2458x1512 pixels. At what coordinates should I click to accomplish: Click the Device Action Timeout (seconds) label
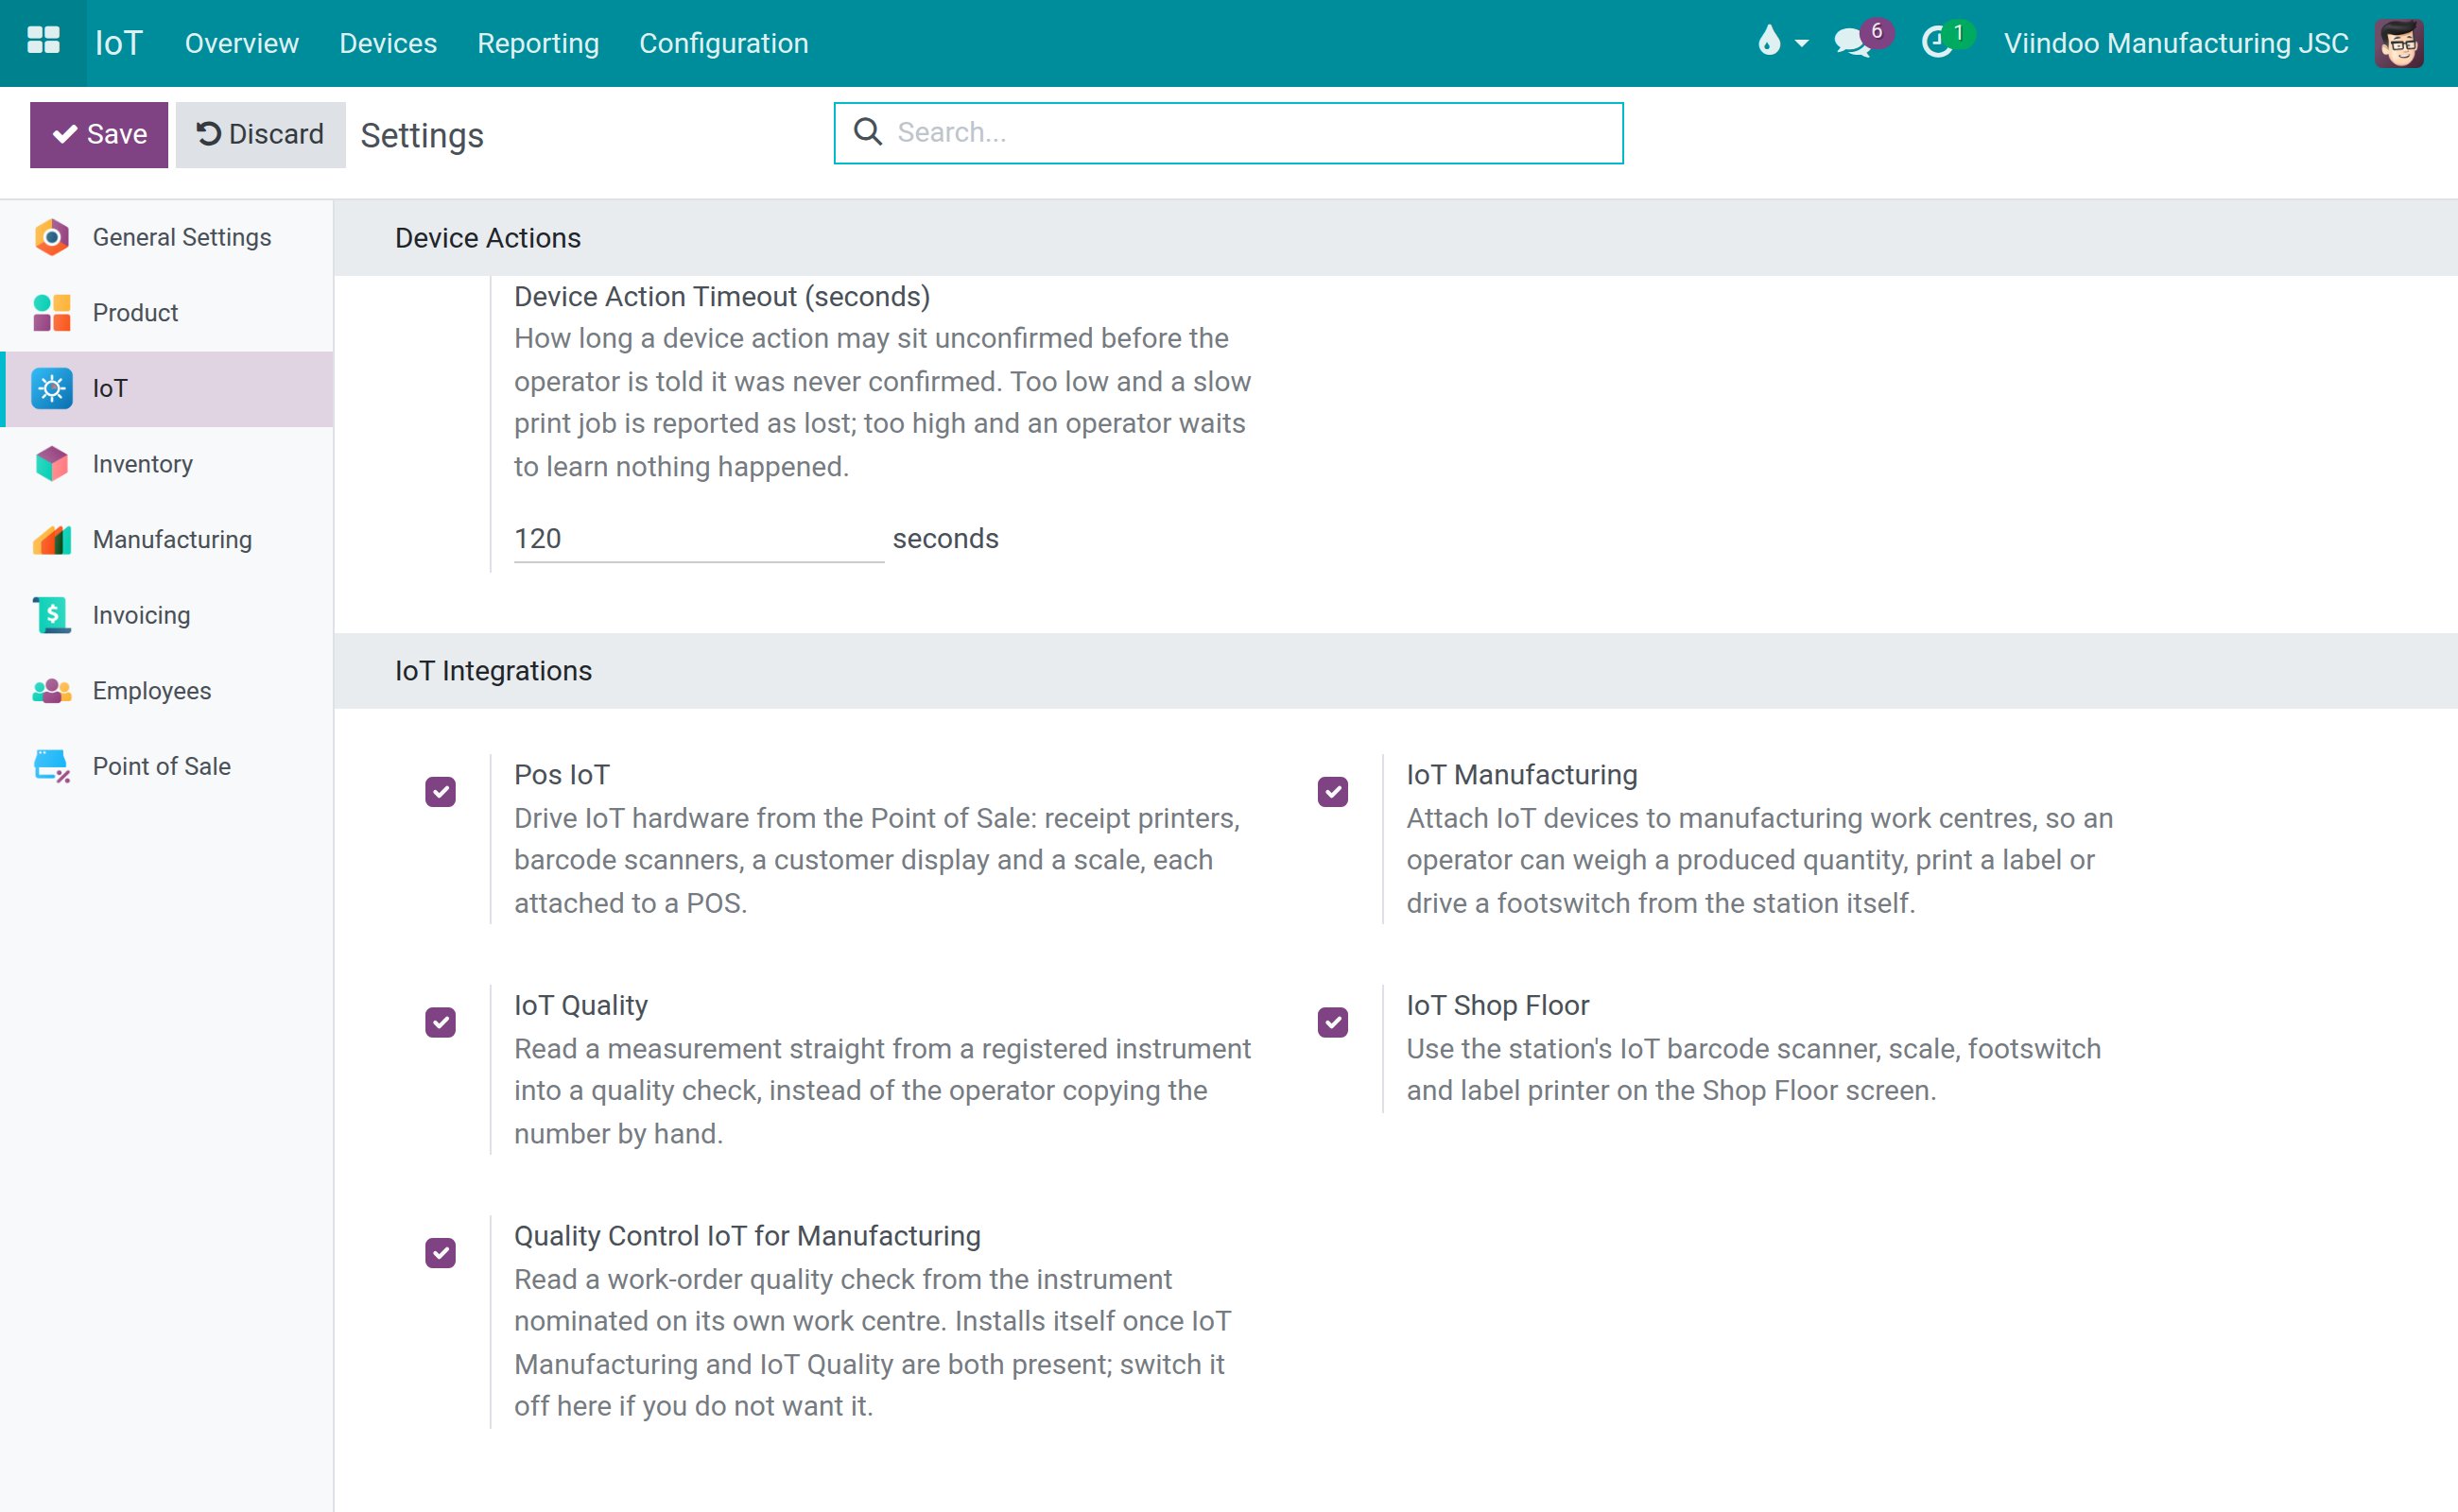pyautogui.click(x=721, y=296)
